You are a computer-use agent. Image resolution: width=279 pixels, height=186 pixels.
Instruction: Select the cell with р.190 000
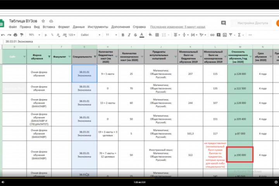click(x=240, y=155)
